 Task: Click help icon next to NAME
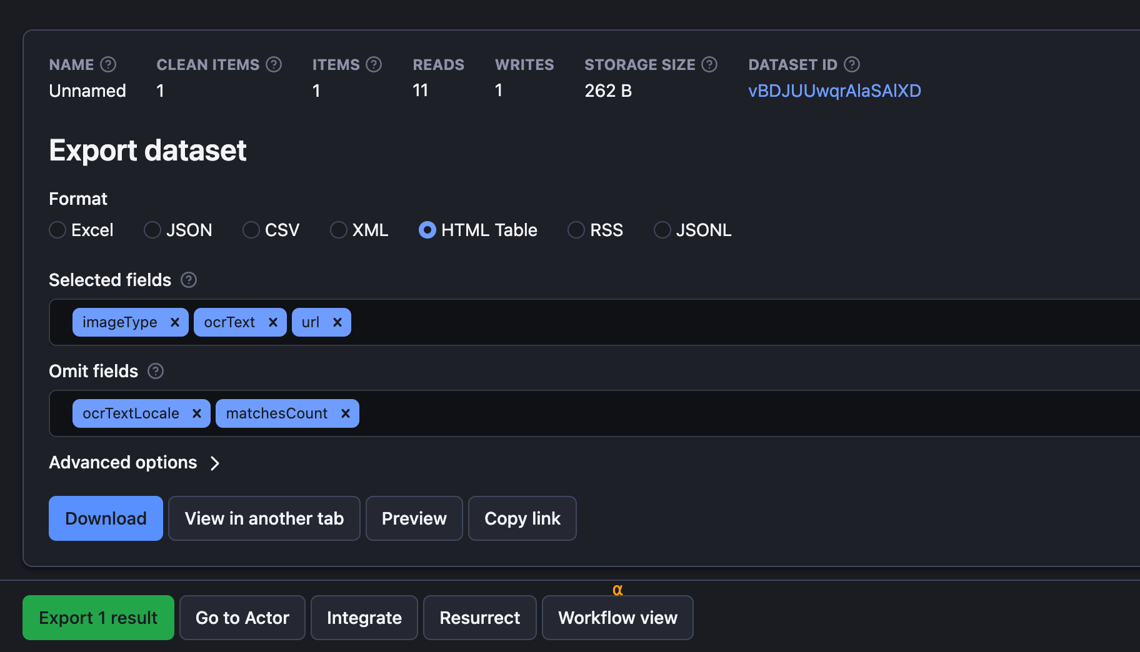pos(108,64)
